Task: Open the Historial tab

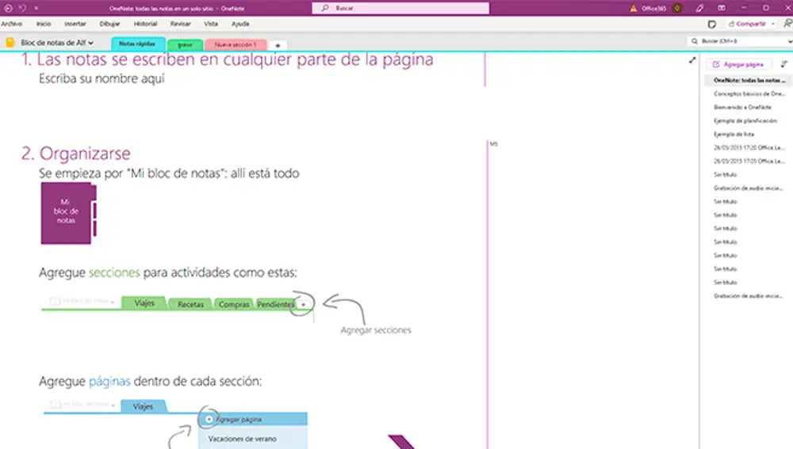Action: (x=145, y=24)
